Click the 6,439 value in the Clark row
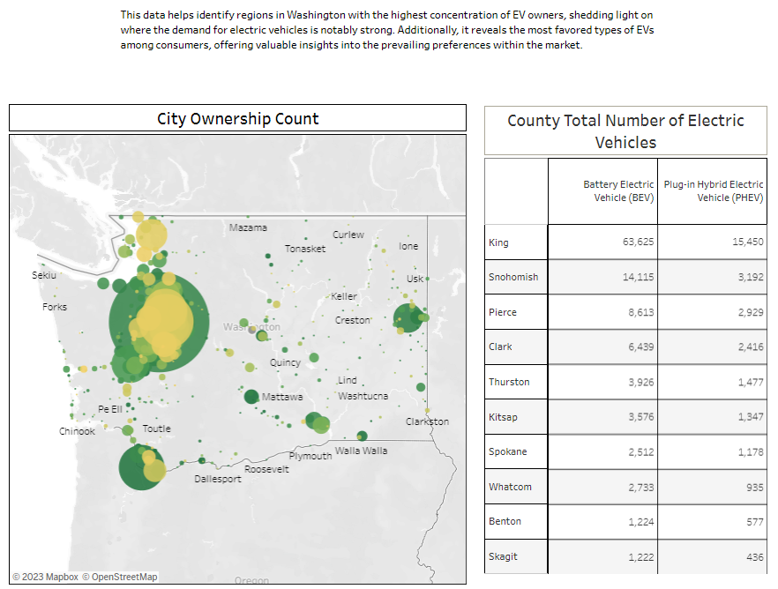778x589 pixels. coord(637,347)
